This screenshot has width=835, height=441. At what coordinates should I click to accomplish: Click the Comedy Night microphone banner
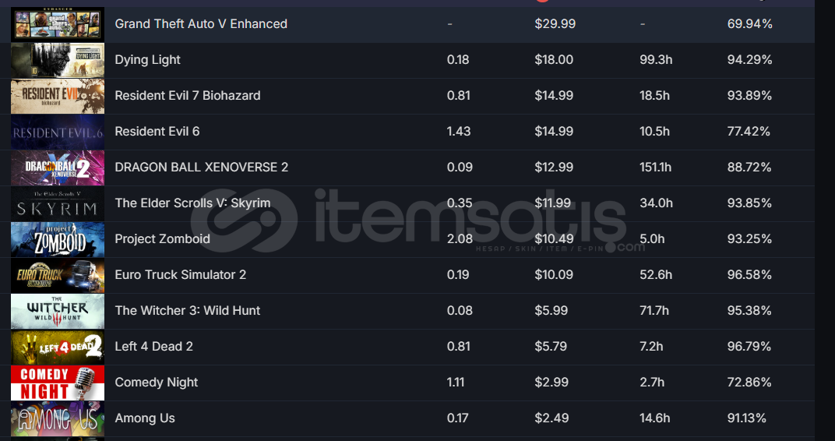pyautogui.click(x=58, y=383)
